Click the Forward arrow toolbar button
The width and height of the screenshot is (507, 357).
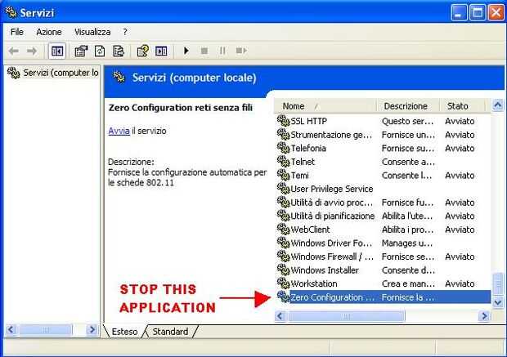pos(32,51)
